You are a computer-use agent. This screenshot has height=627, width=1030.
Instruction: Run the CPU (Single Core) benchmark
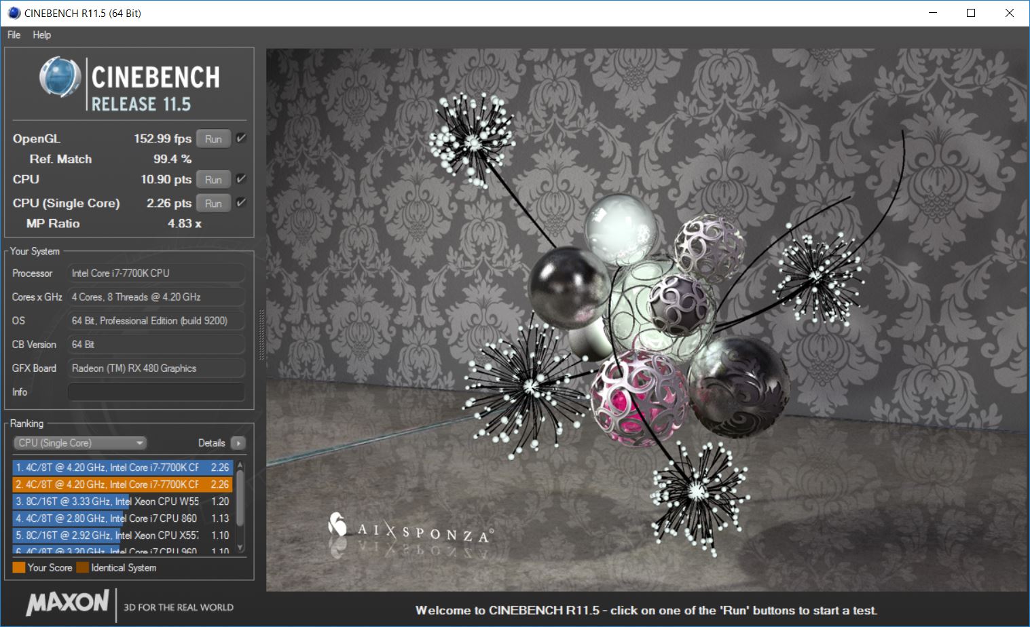click(213, 203)
